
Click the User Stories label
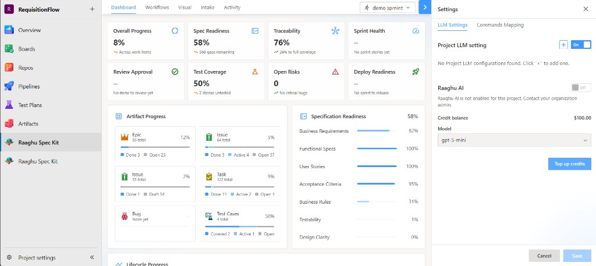pyautogui.click(x=312, y=166)
